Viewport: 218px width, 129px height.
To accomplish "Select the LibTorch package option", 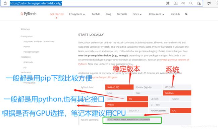I will click(x=159, y=99).
